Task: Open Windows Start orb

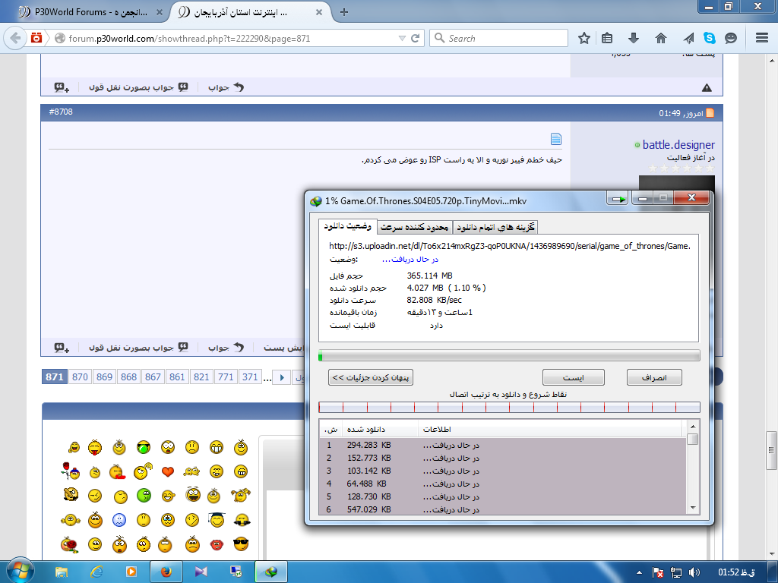Action: click(19, 571)
